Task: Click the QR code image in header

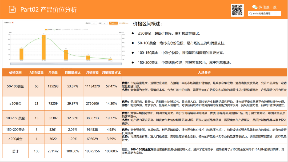Action: pos(237,10)
